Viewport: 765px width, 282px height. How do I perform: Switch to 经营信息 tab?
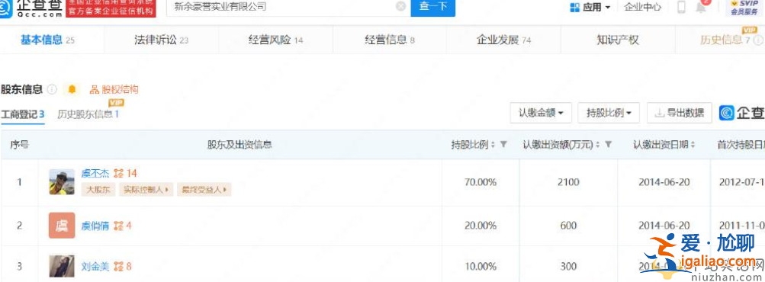390,40
